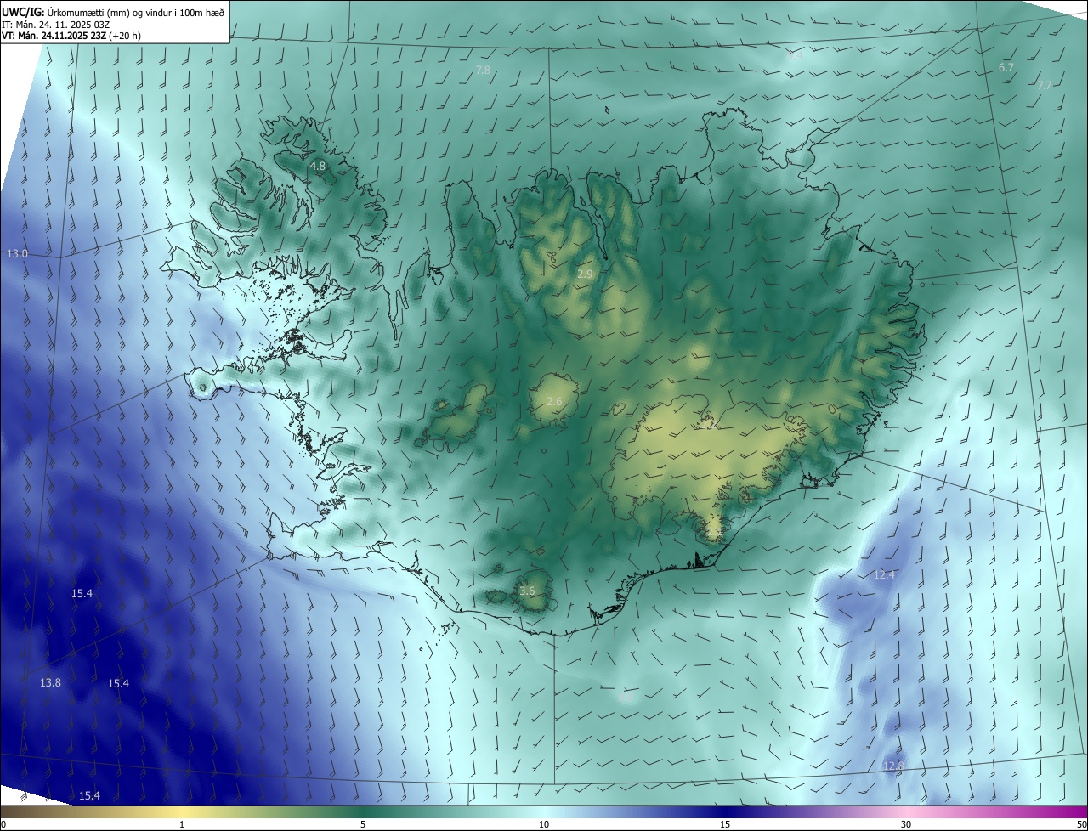Click the VT valid time line
Viewport: 1088px width, 831px height.
click(71, 36)
